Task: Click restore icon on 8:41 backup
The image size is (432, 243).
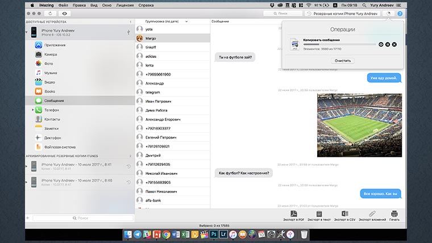Action: coord(128,166)
